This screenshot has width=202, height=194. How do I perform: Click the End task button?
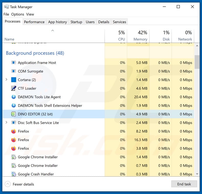tap(184, 184)
